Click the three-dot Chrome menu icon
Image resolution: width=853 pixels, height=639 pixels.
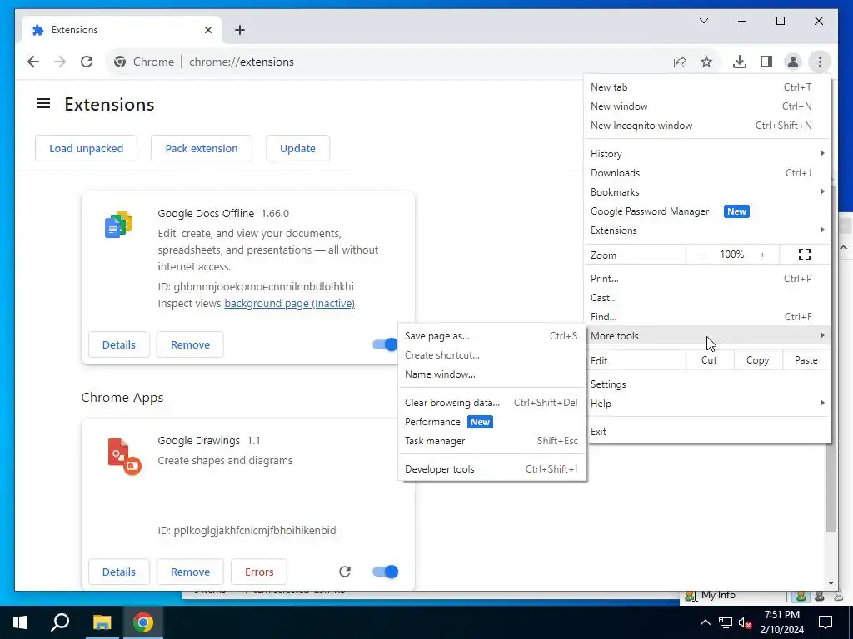pyautogui.click(x=820, y=62)
